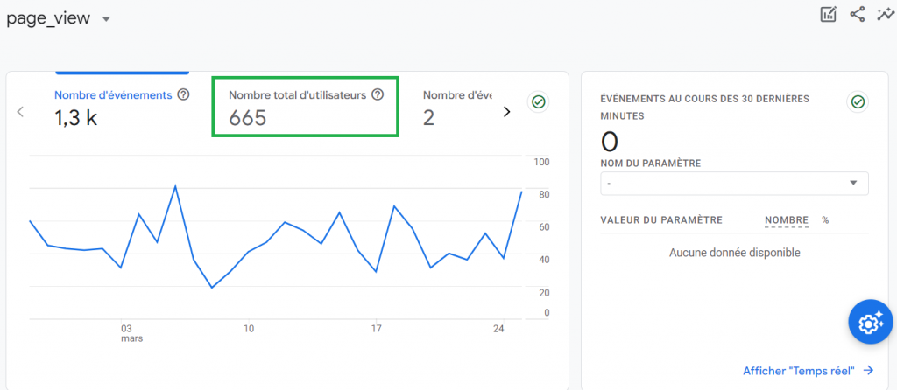
Task: Click the share report icon
Action: click(857, 15)
